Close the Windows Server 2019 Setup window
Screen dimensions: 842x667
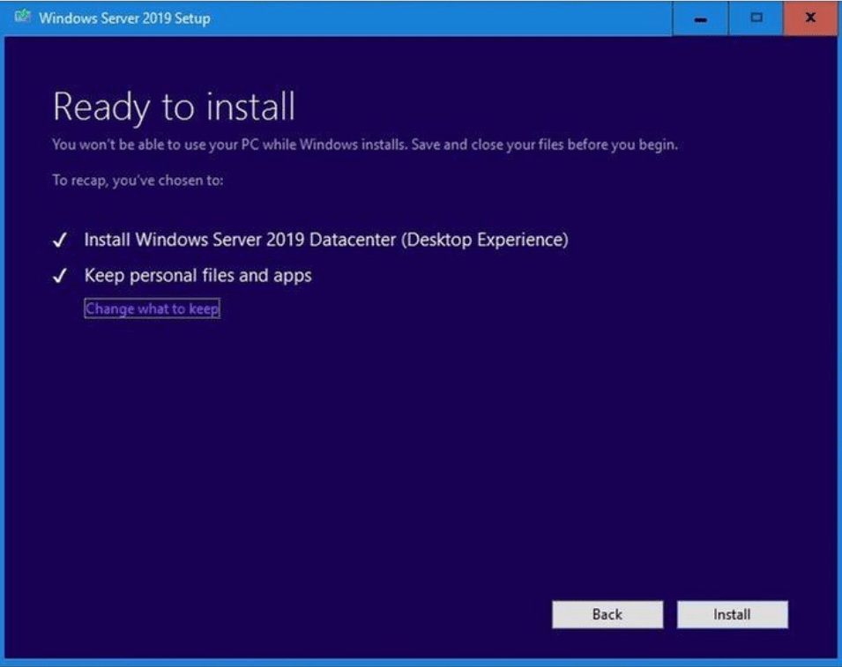coord(810,19)
